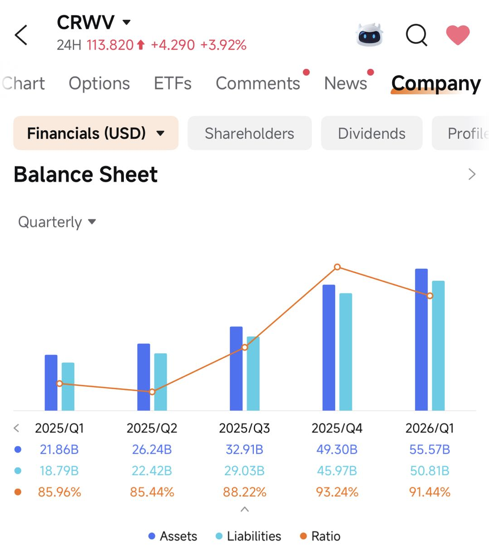Image resolution: width=489 pixels, height=553 pixels.
Task: Open search with the magnifier icon
Action: click(x=417, y=35)
